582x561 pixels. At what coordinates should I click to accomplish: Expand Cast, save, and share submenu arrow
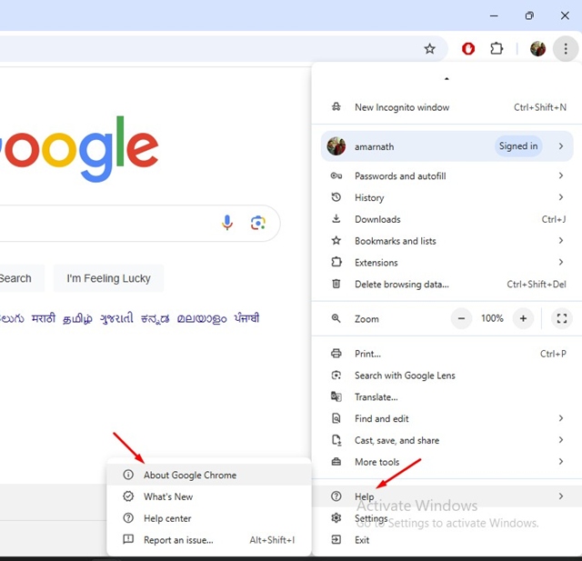coord(561,440)
